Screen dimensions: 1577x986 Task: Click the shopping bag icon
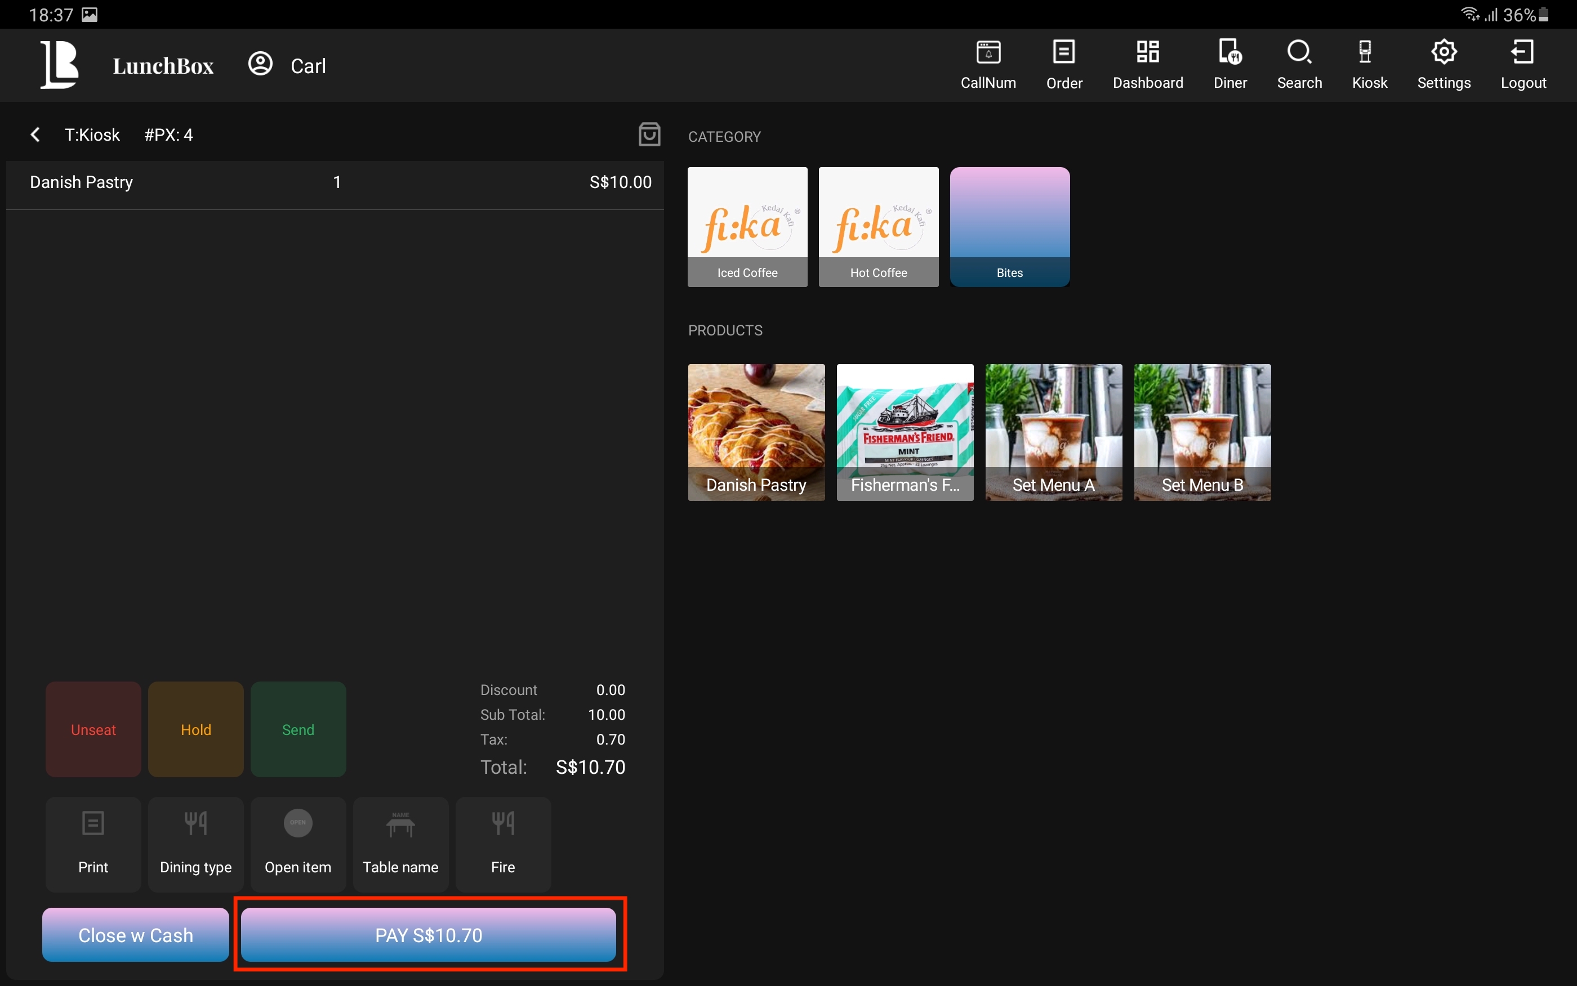(649, 135)
